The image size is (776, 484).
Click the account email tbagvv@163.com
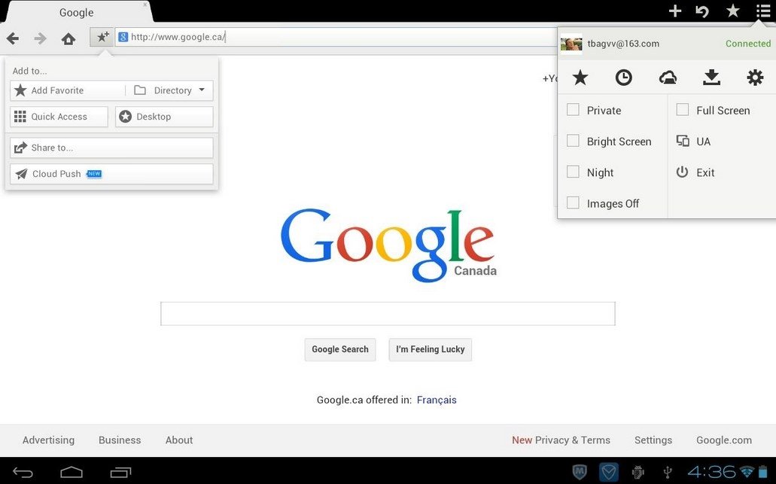coord(623,44)
